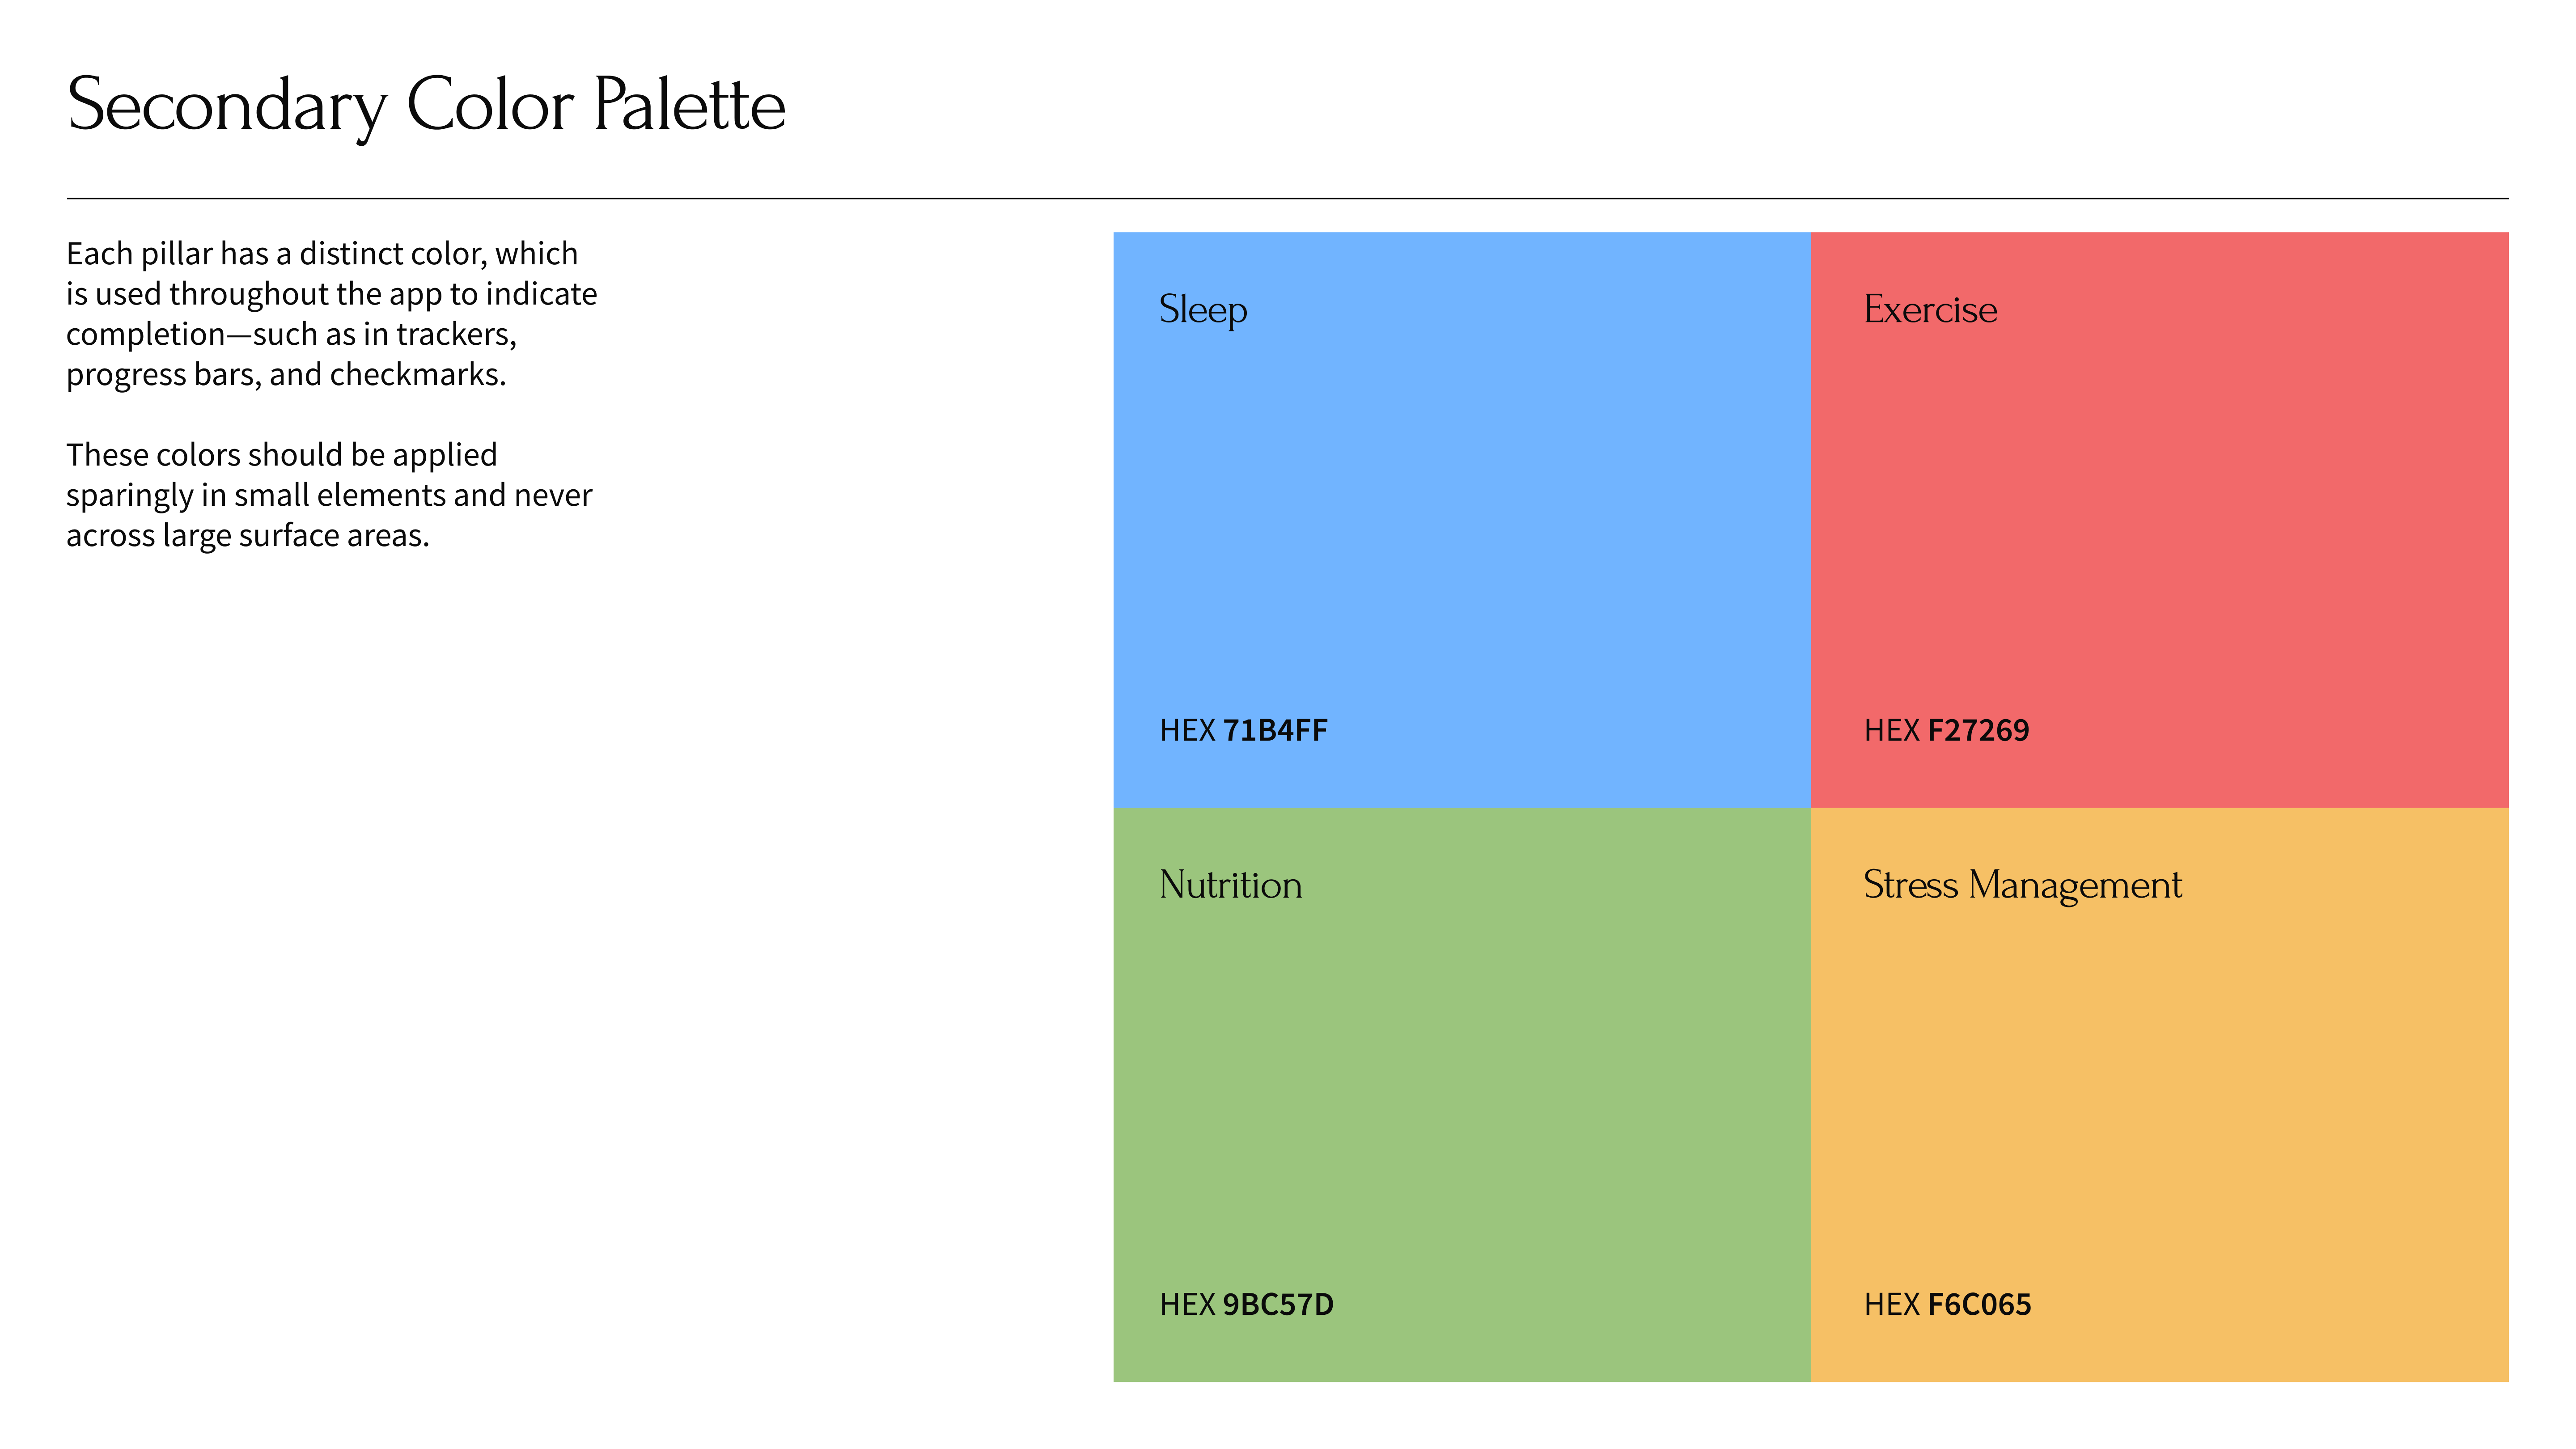Click the "Exercise" label text
Screen dimensions: 2576x1449
tap(1930, 309)
